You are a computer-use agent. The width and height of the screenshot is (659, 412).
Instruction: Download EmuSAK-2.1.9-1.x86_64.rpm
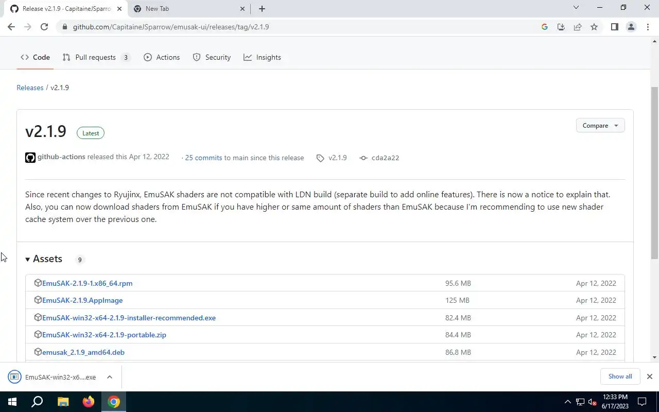(x=87, y=283)
